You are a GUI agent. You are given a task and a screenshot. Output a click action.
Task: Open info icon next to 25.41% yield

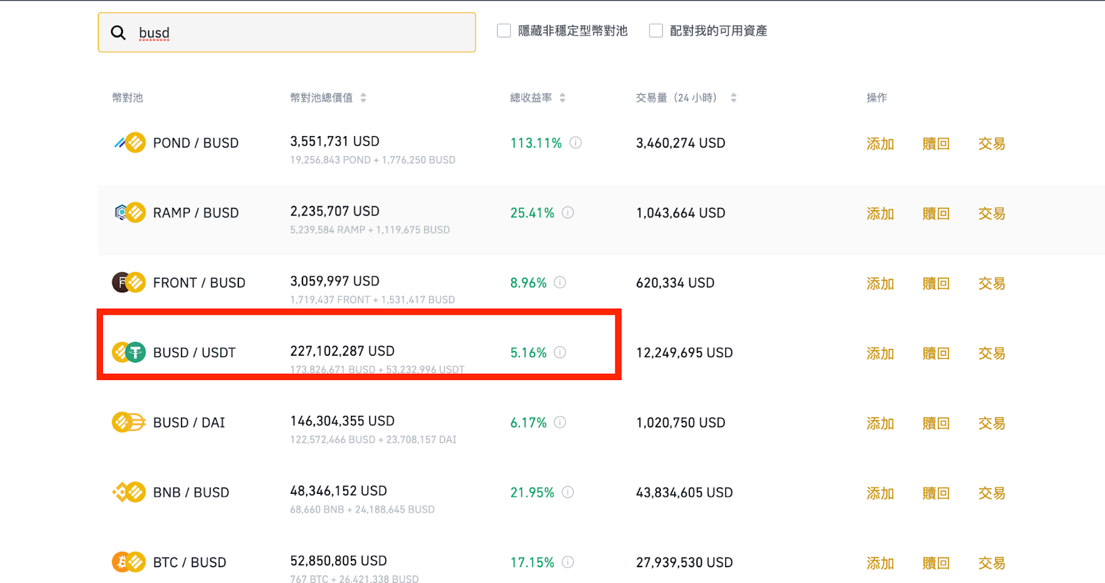click(x=568, y=212)
